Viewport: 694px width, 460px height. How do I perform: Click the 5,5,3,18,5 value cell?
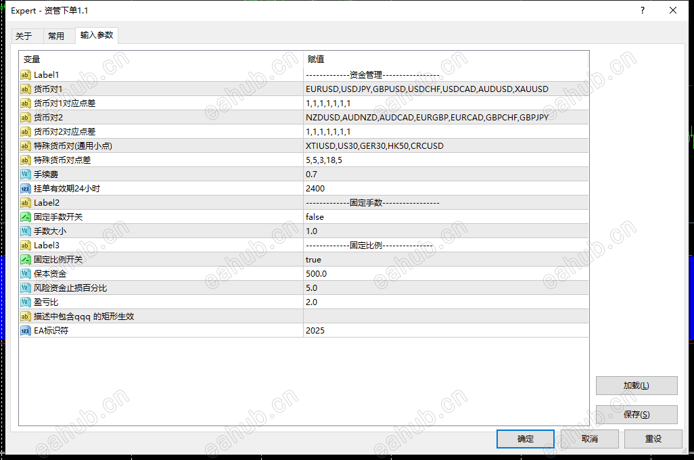[x=446, y=160]
